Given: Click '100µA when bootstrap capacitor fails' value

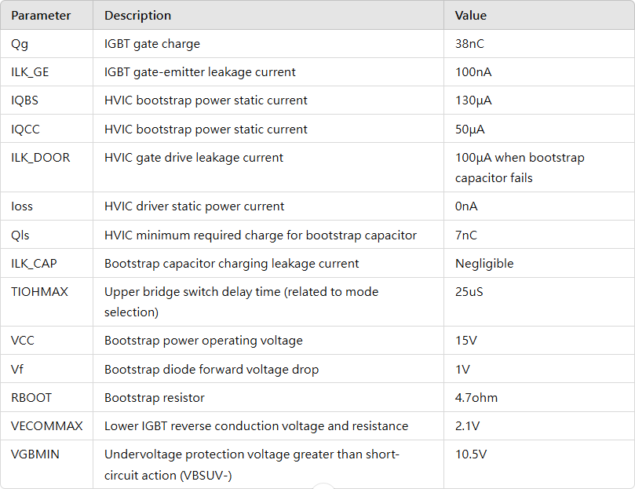Looking at the screenshot, I should coord(519,167).
